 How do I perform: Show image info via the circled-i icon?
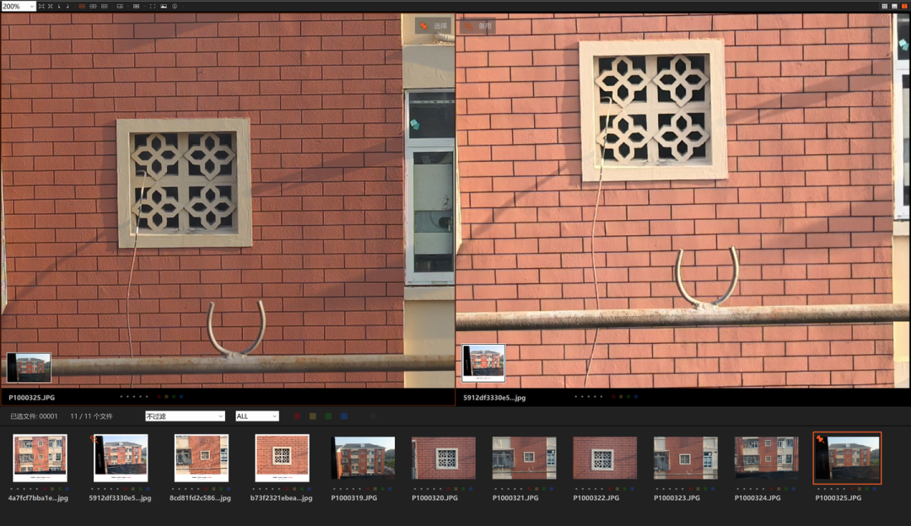click(x=175, y=7)
